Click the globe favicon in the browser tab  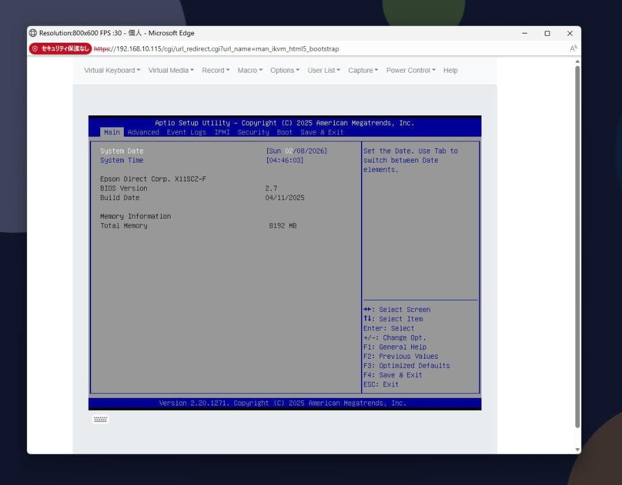[33, 33]
